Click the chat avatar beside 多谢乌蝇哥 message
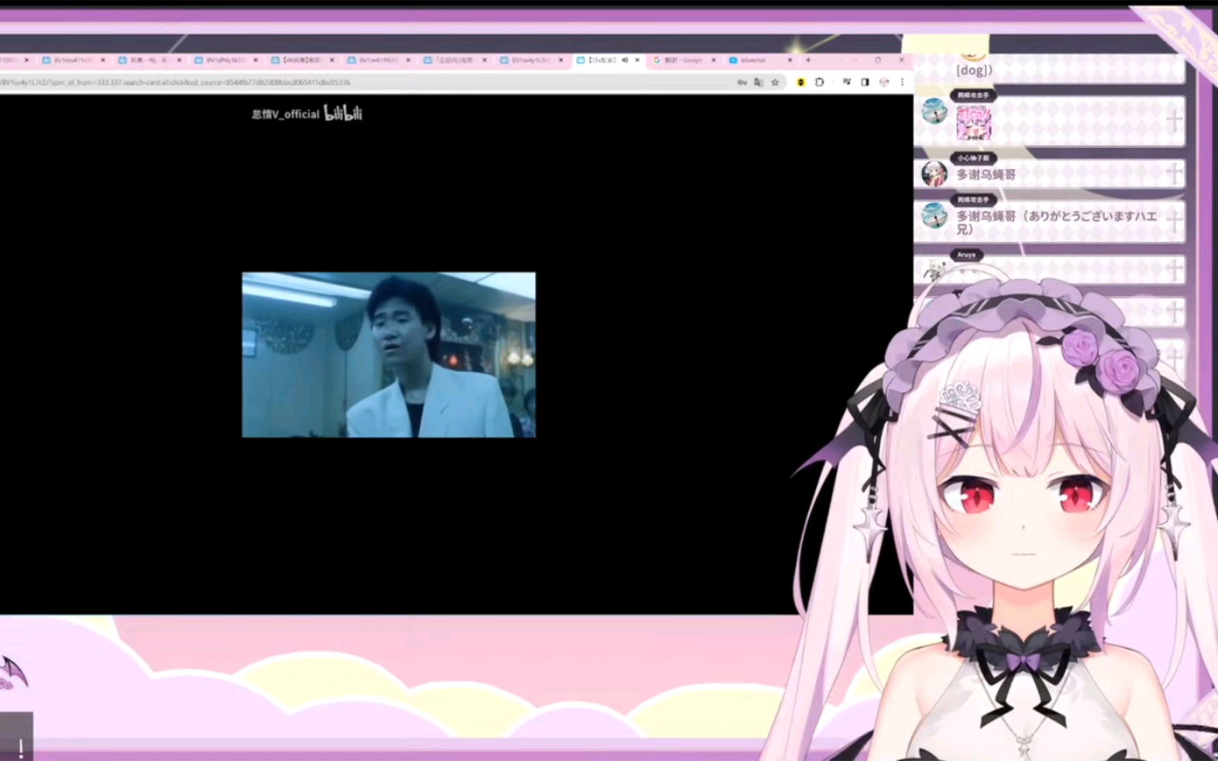1218x761 pixels. [x=934, y=173]
